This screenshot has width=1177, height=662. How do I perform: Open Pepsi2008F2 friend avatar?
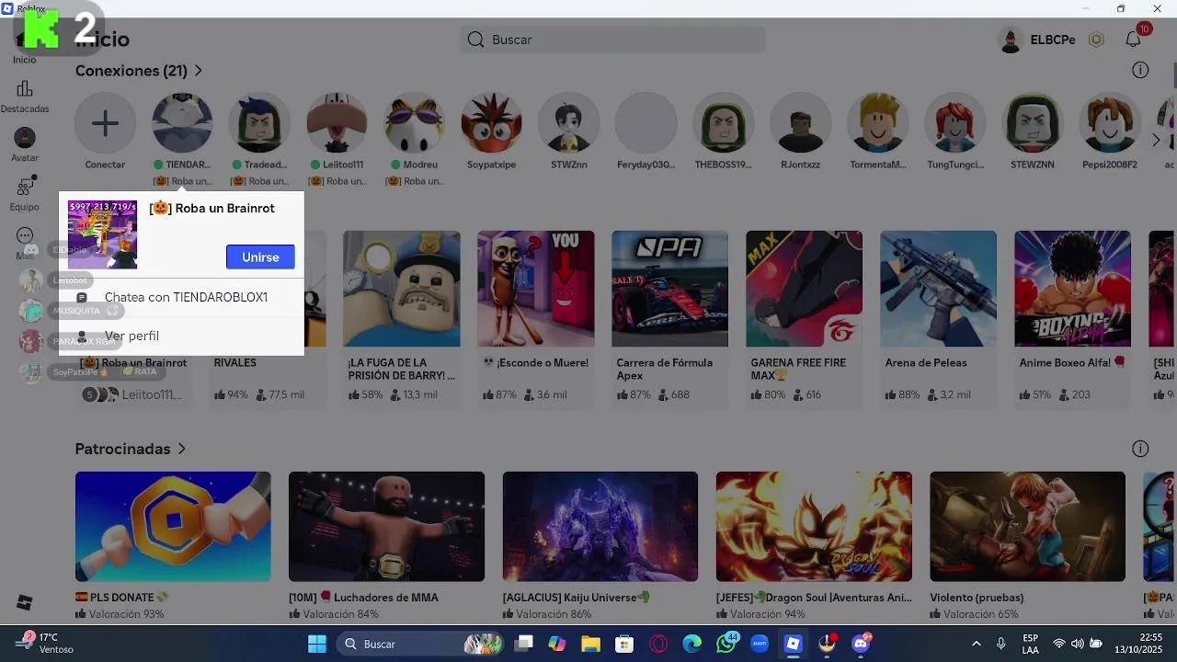point(1110,123)
